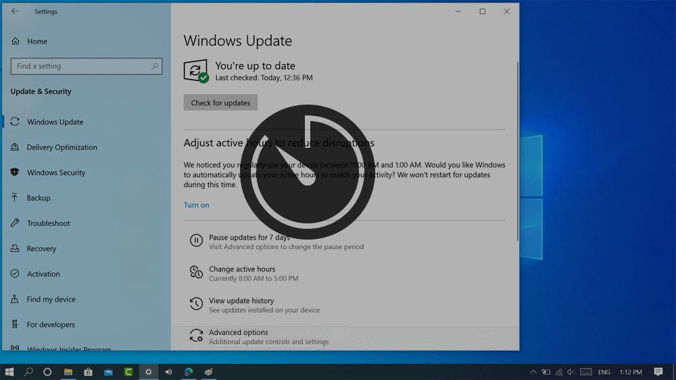The image size is (676, 380).
Task: Open View update history
Action: [x=241, y=301]
